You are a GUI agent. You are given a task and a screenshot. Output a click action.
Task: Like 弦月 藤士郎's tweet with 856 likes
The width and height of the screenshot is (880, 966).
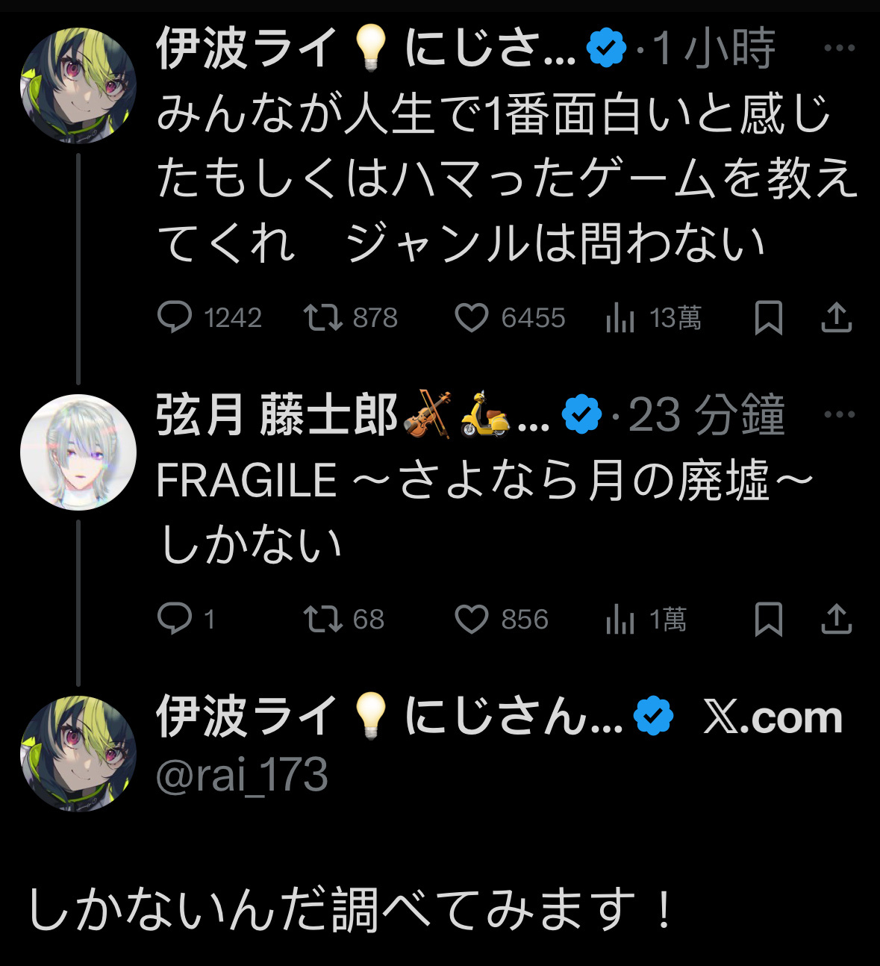(472, 619)
